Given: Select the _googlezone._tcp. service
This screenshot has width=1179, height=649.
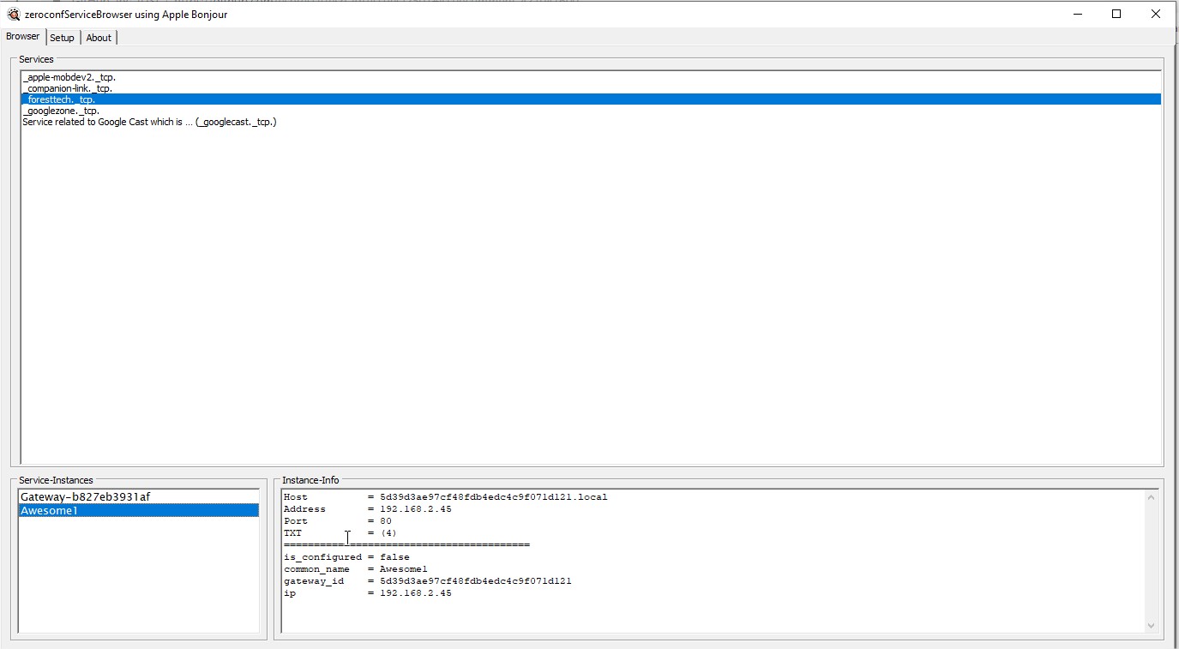Looking at the screenshot, I should pos(59,110).
